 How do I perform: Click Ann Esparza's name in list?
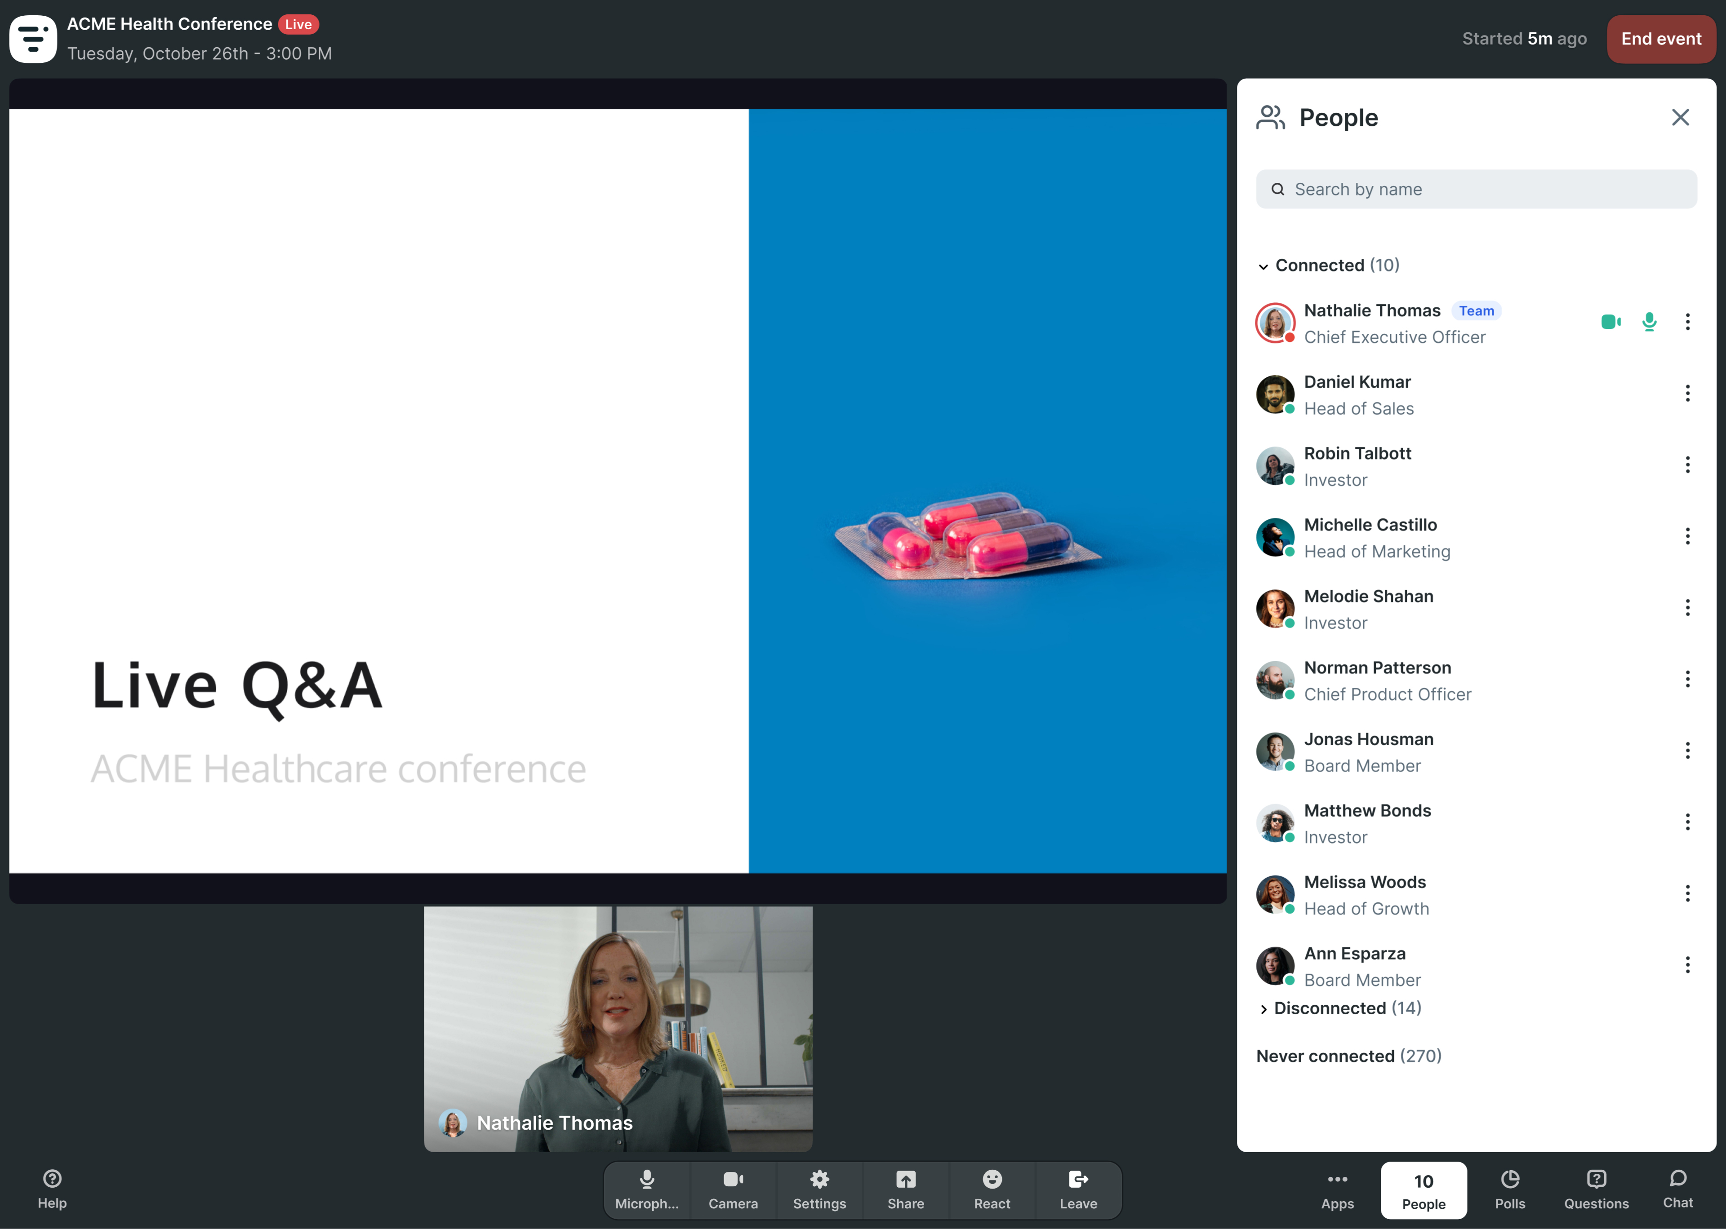click(x=1354, y=954)
